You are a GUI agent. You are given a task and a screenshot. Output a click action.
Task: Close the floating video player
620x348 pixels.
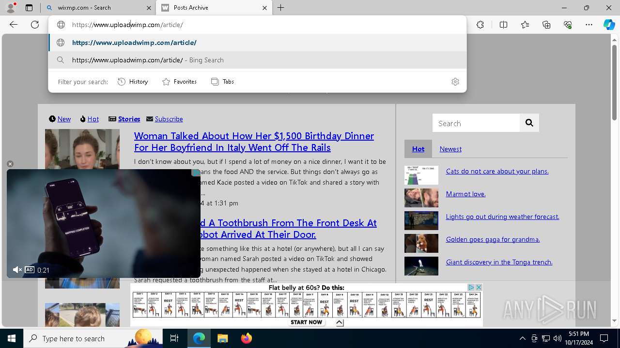coord(10,164)
